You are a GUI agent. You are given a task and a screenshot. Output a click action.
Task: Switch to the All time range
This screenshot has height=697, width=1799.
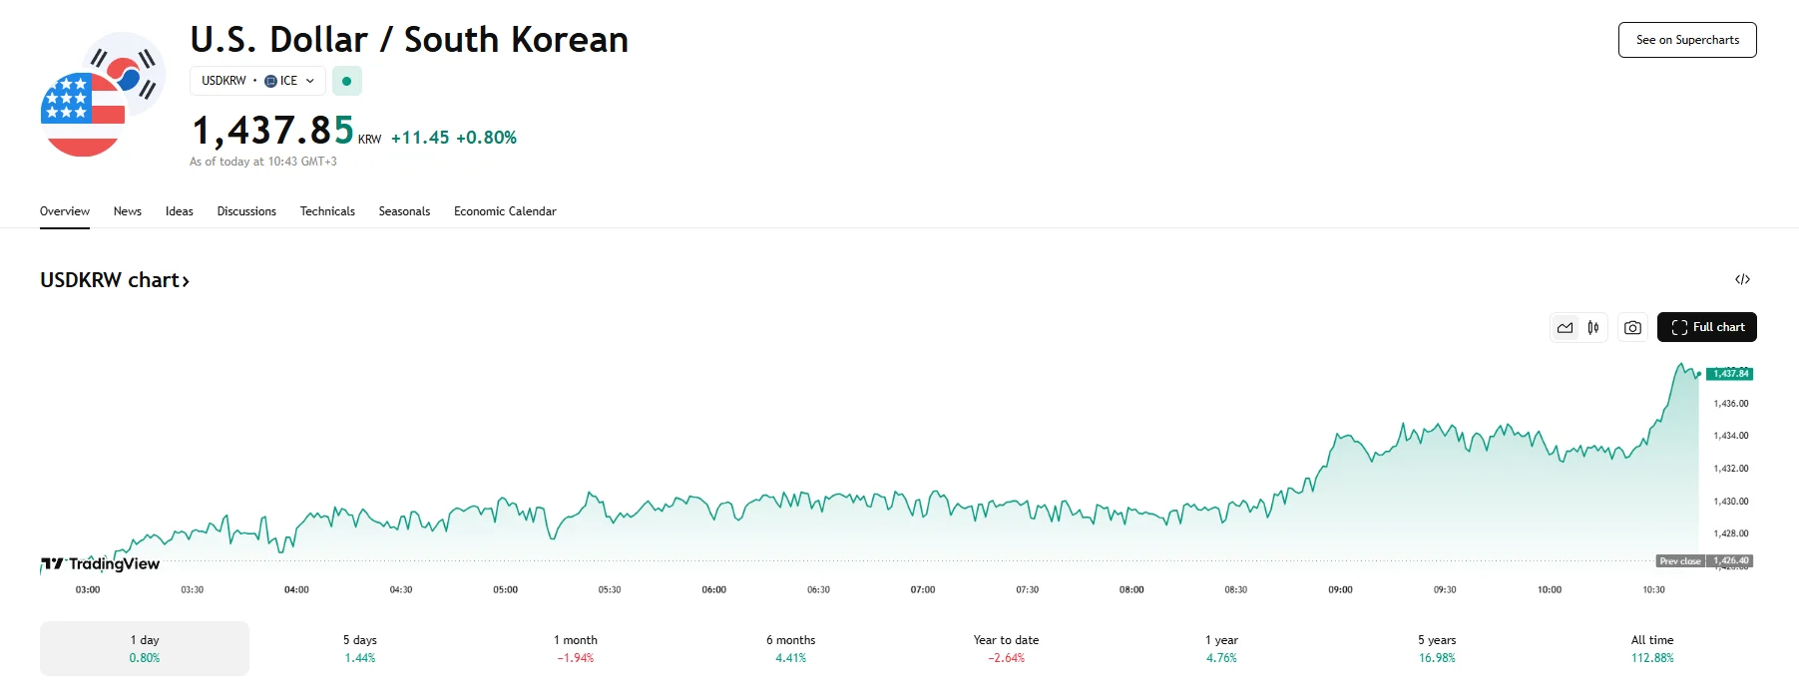[1652, 648]
